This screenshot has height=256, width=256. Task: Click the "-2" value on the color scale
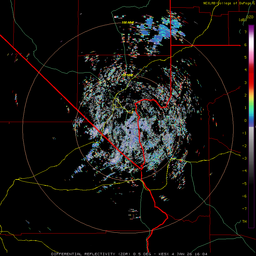pos(244,146)
